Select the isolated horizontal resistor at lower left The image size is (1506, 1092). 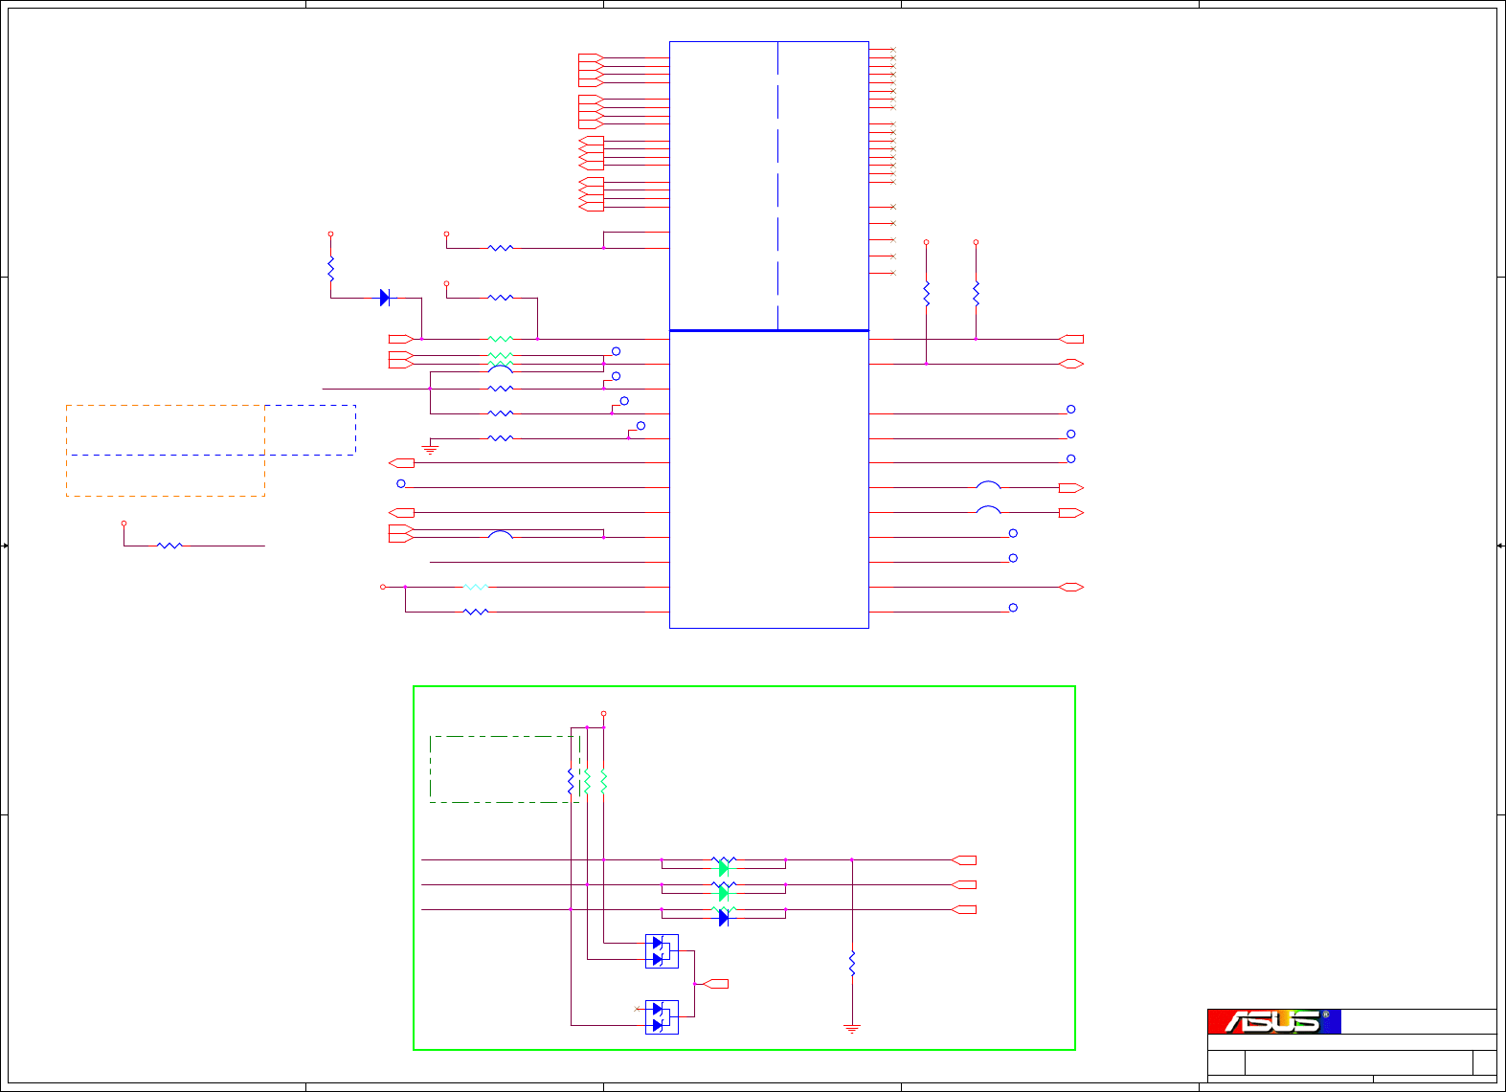pos(169,546)
